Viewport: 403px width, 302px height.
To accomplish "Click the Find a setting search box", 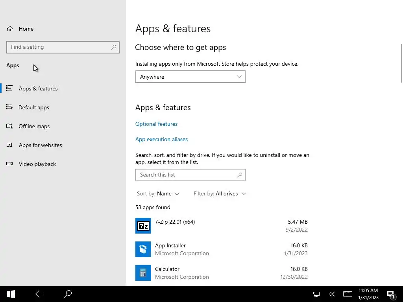I will (63, 47).
